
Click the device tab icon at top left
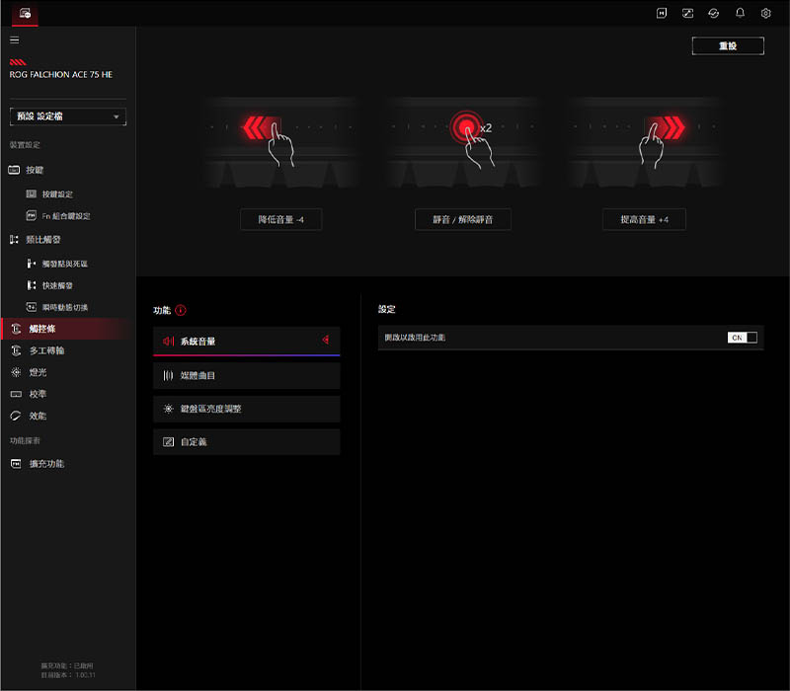click(x=25, y=13)
